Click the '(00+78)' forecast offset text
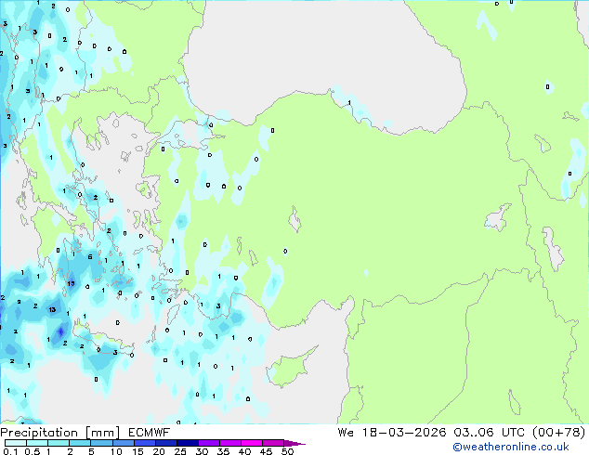Viewport: 589px width, 455px height. [x=559, y=433]
